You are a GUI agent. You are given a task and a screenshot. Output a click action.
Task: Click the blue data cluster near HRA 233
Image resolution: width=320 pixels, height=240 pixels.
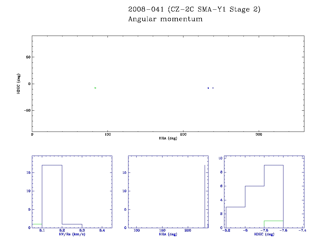[x=208, y=88]
